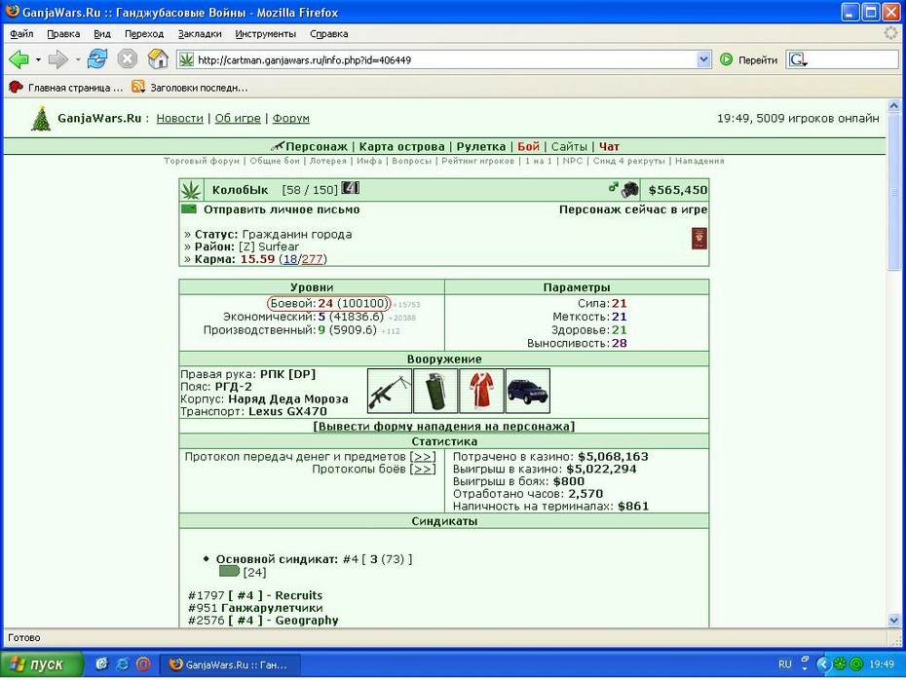Click the Santa robe outfit thumbnail

(481, 391)
